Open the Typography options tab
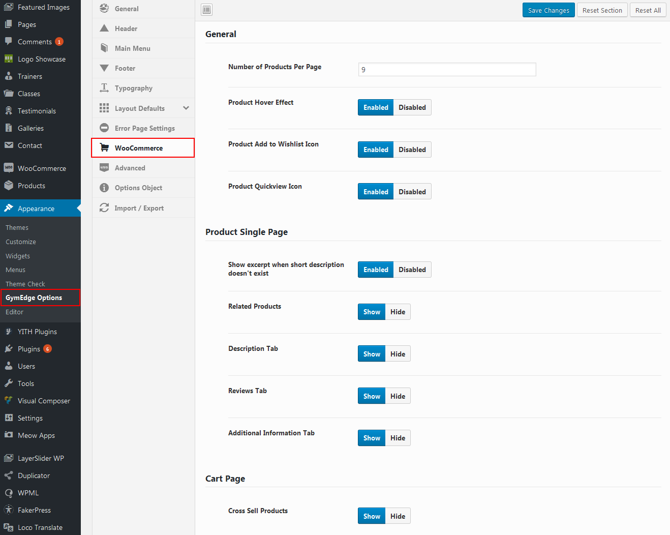 (x=143, y=88)
